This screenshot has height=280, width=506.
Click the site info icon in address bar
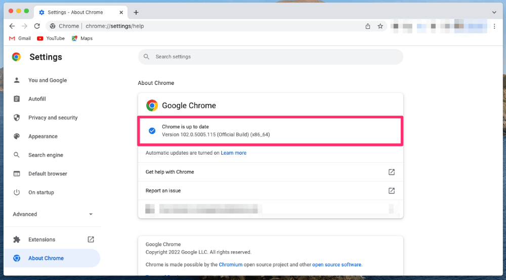pyautogui.click(x=53, y=26)
